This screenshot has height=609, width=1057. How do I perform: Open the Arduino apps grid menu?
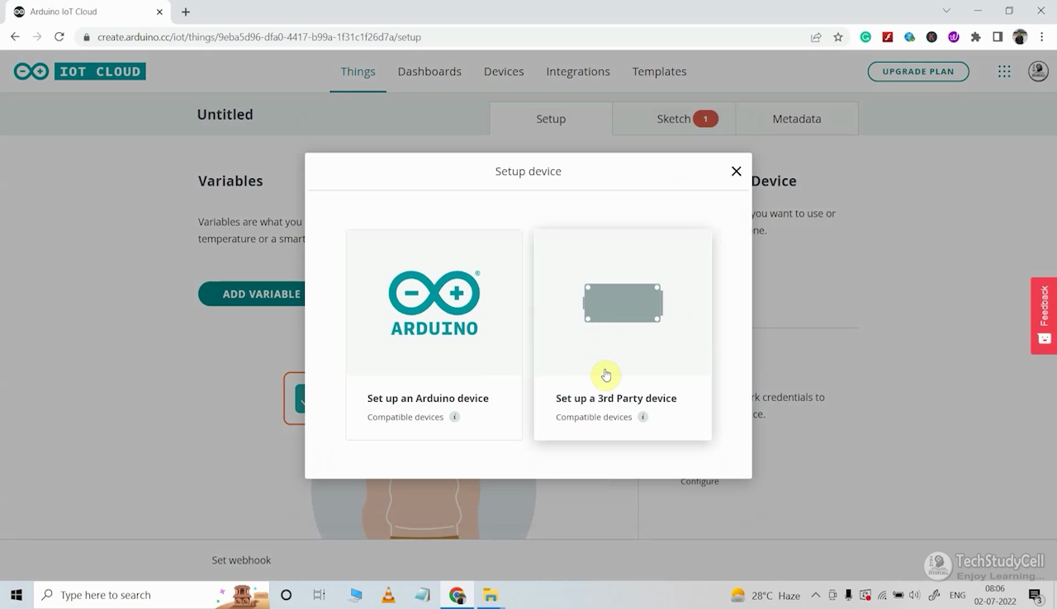point(1004,71)
